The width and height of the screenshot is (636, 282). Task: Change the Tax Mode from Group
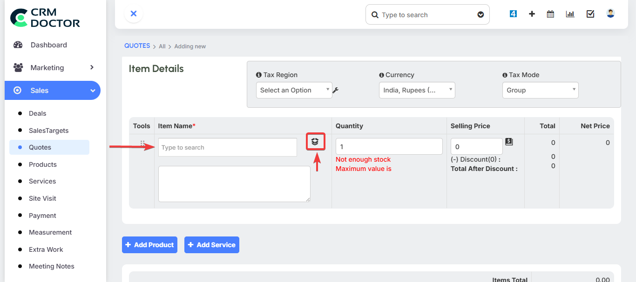(x=540, y=90)
